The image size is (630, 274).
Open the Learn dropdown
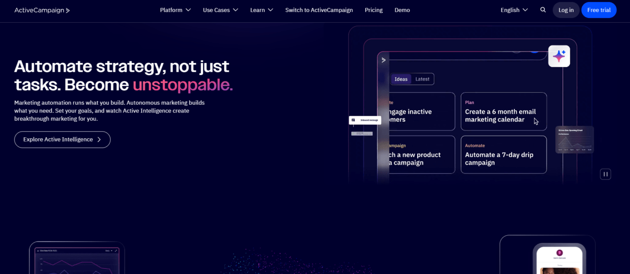[262, 10]
